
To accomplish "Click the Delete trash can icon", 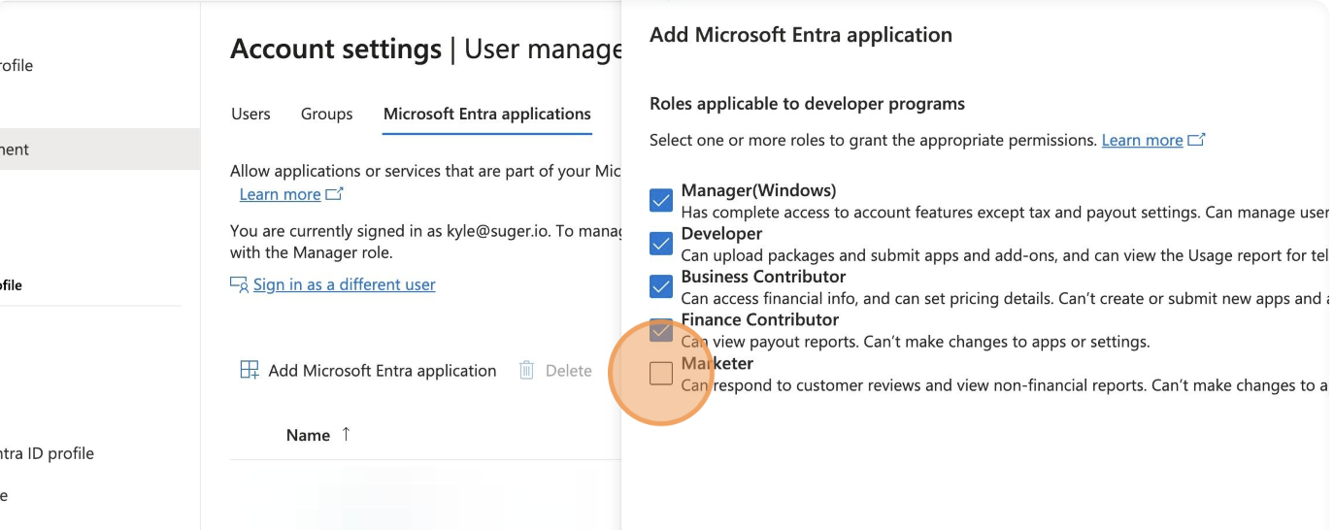I will (x=527, y=370).
